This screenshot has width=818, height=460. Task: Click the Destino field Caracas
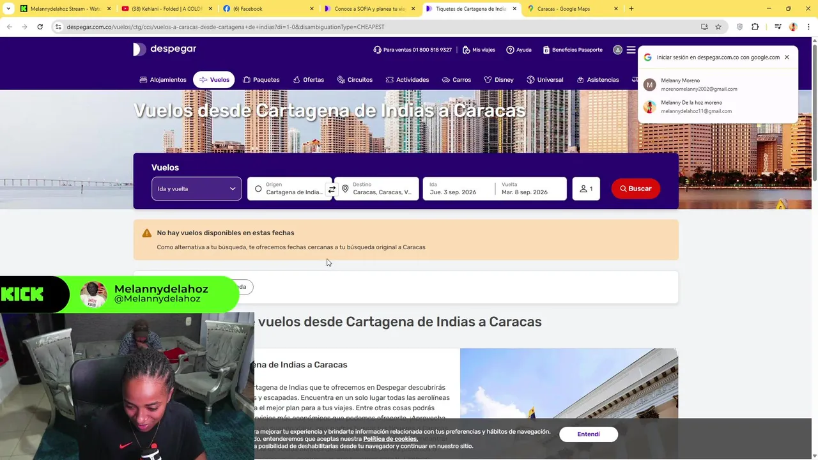(376, 188)
